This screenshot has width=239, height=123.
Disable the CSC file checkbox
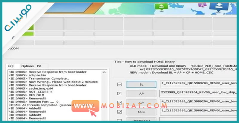[x=119, y=112]
